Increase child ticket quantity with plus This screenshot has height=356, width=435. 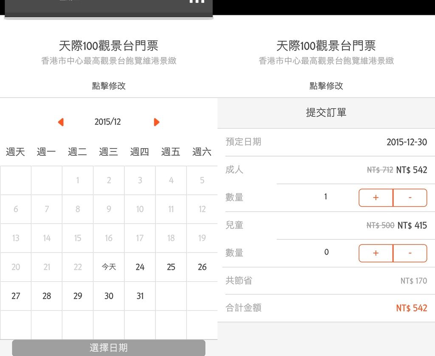coord(376,253)
